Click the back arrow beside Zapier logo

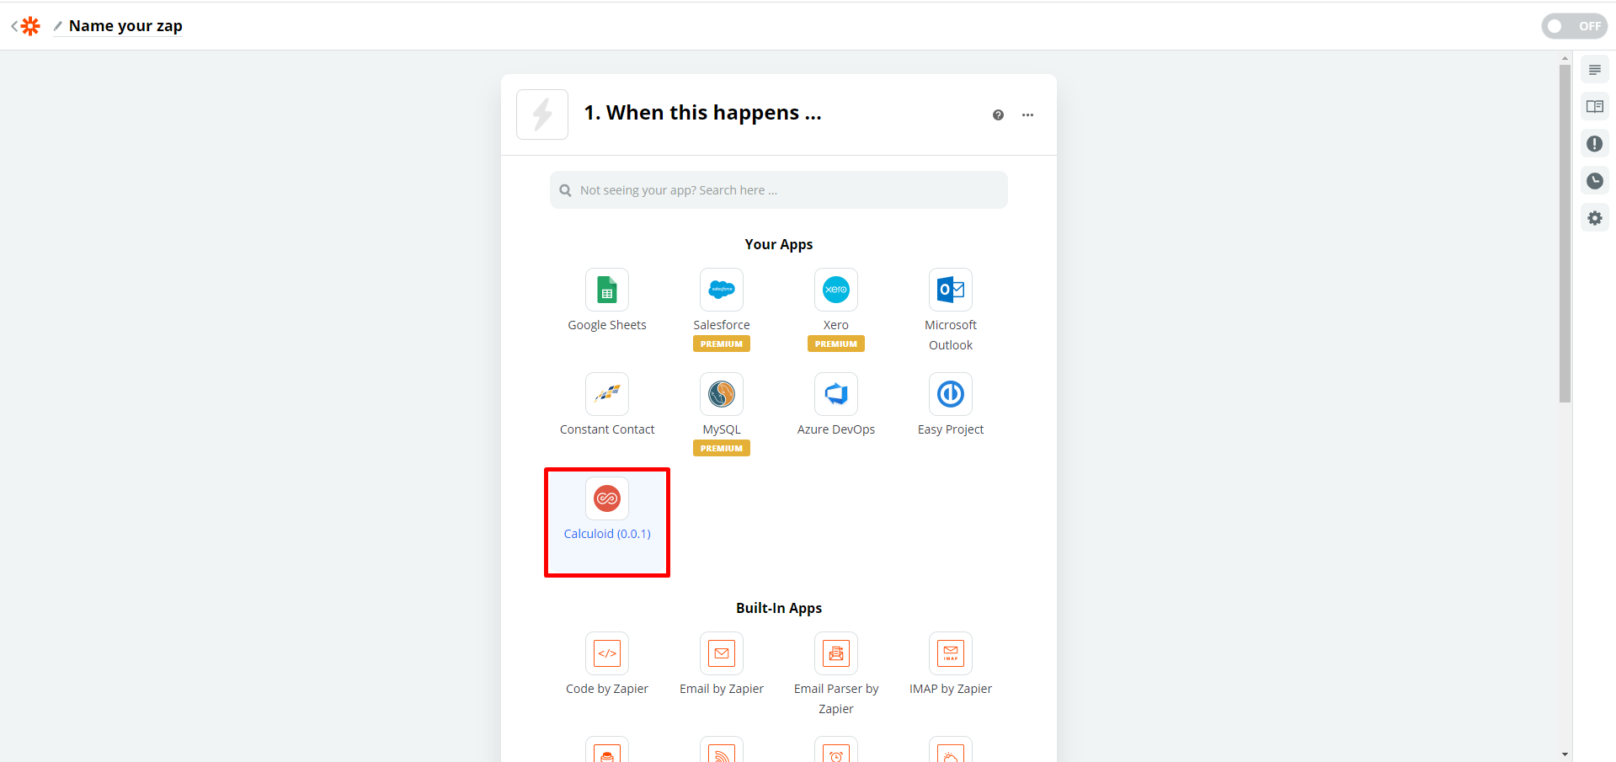click(x=13, y=26)
